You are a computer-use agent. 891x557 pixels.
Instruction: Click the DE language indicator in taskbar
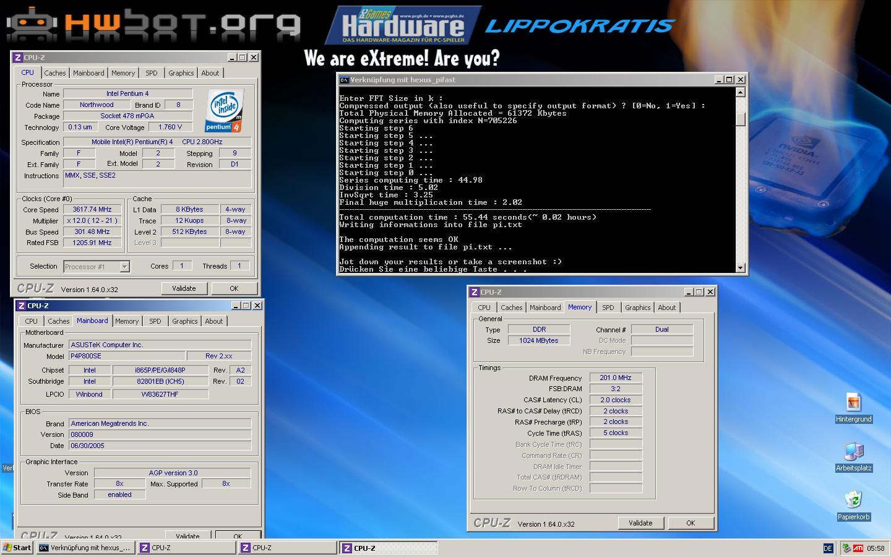828,548
